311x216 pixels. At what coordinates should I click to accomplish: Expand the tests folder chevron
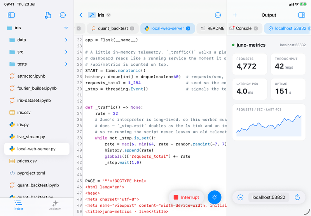pos(66,64)
